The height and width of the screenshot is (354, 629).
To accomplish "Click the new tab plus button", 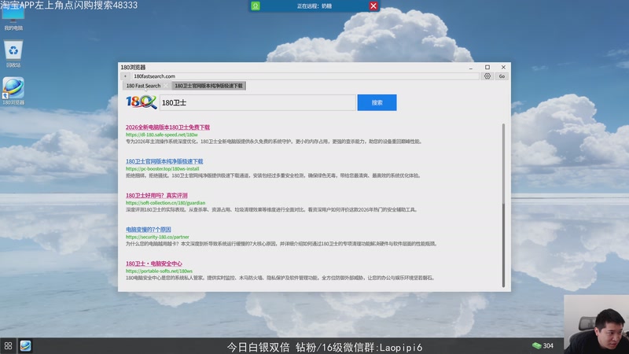I will (125, 76).
